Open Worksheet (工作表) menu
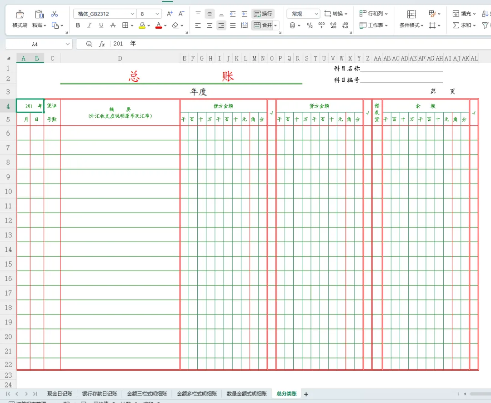The width and height of the screenshot is (491, 403). 374,25
